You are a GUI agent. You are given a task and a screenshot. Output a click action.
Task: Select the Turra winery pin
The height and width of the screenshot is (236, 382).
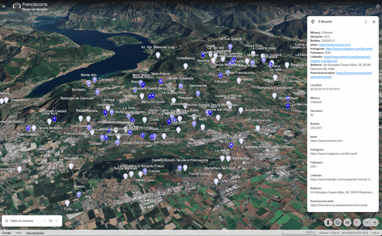point(67,203)
